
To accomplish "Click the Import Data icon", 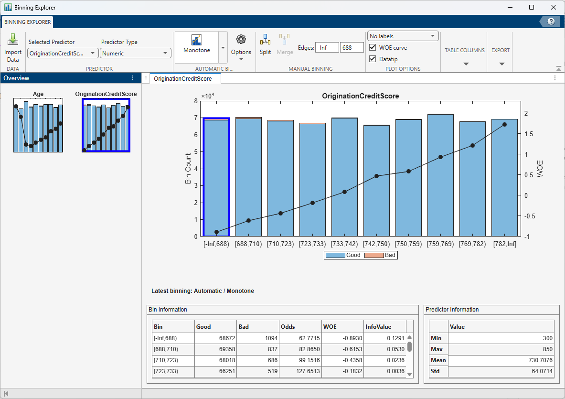I will pyautogui.click(x=13, y=39).
